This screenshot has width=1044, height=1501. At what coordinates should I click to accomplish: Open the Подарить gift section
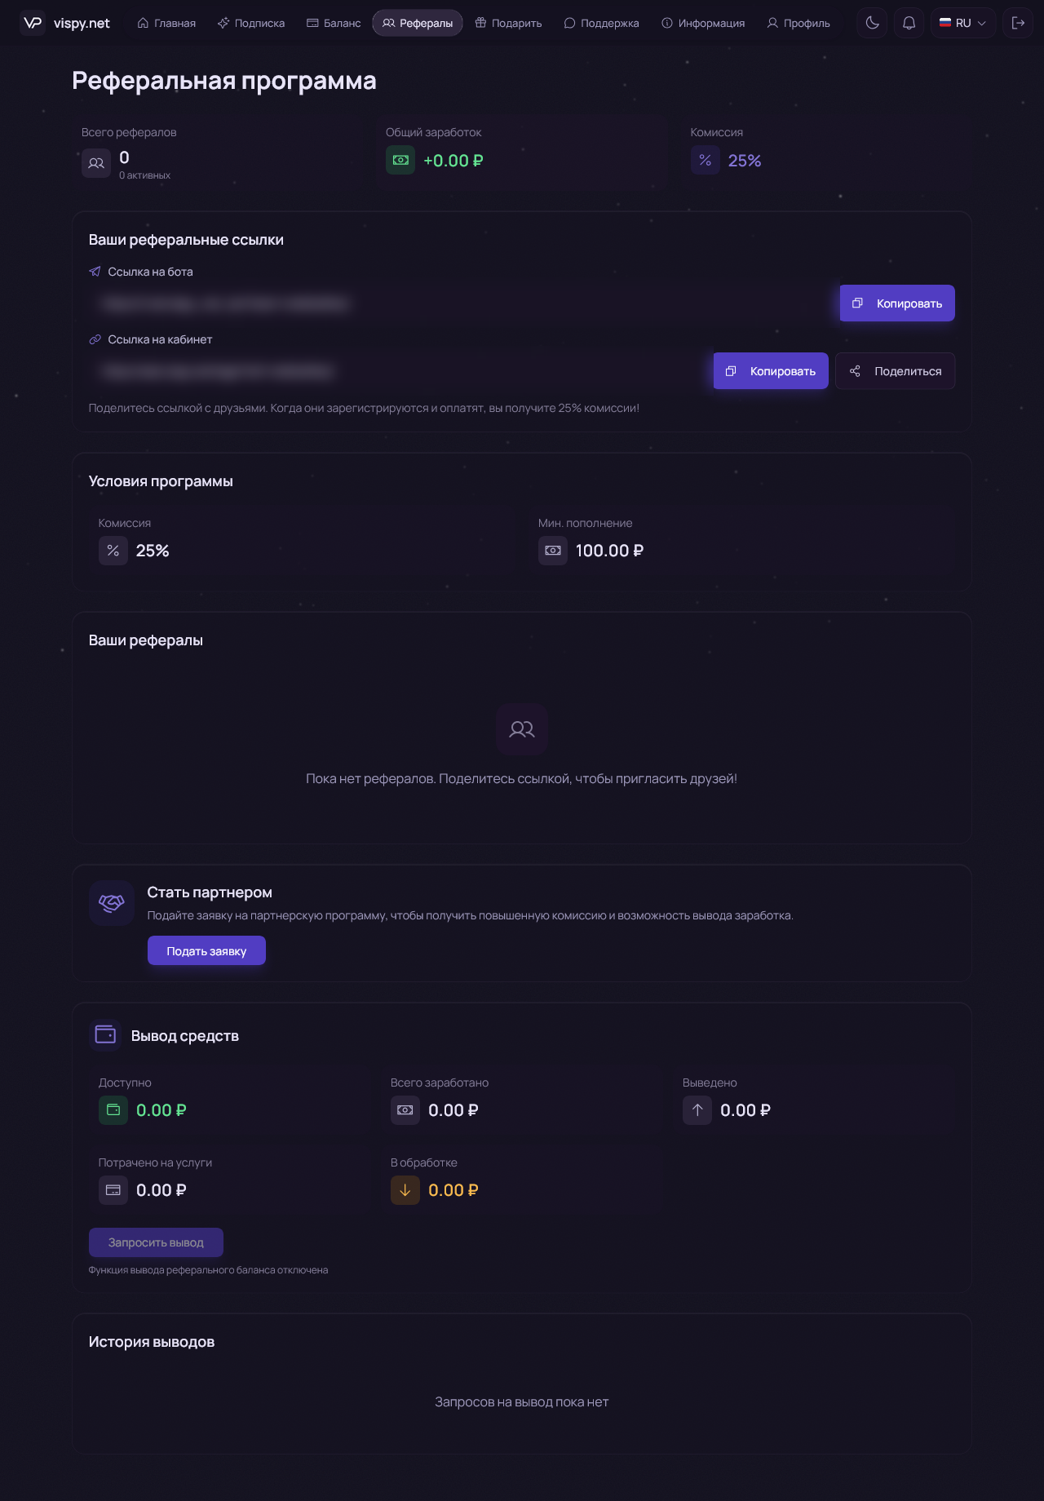[508, 23]
